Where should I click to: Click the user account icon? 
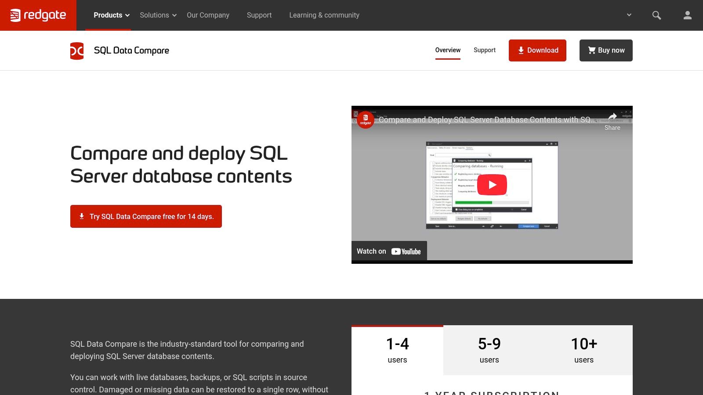point(687,15)
